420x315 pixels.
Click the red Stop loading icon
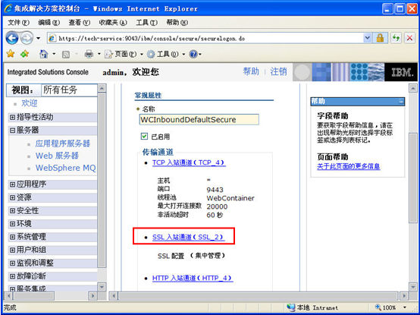tap(409, 38)
